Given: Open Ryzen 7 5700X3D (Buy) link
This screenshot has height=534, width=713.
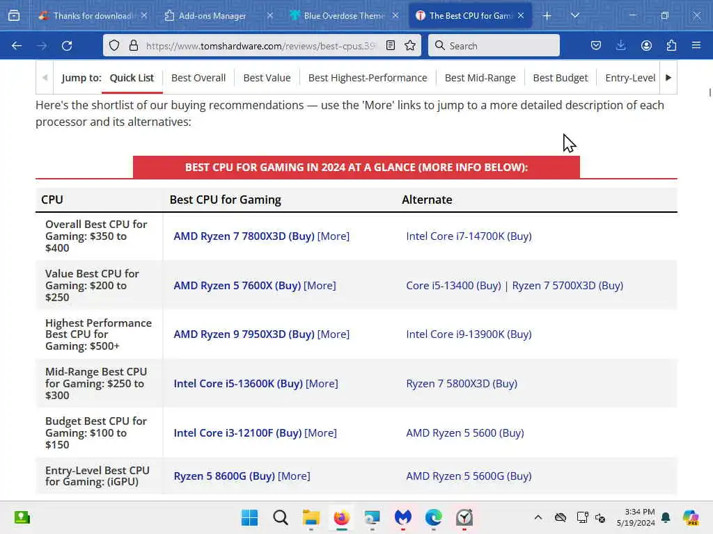Looking at the screenshot, I should click(567, 286).
